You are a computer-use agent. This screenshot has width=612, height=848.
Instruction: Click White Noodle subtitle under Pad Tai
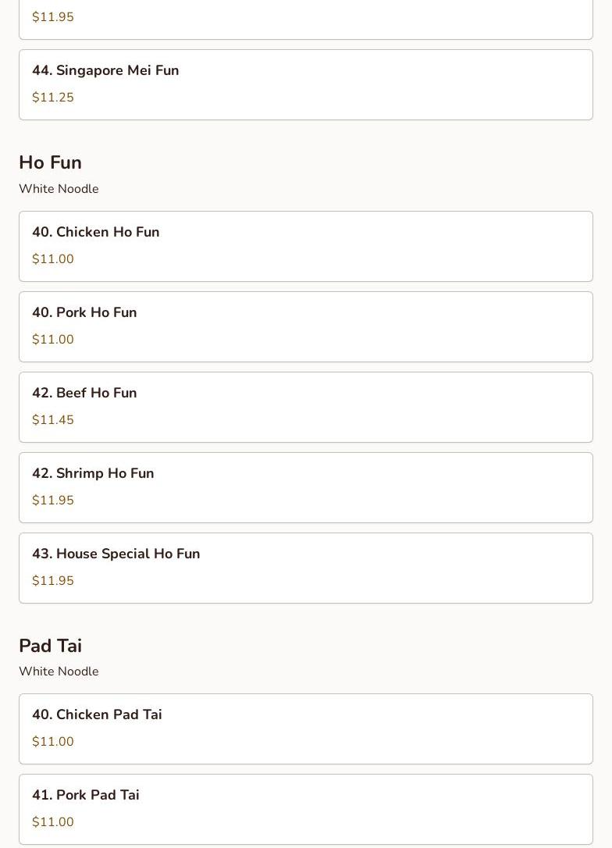59,672
